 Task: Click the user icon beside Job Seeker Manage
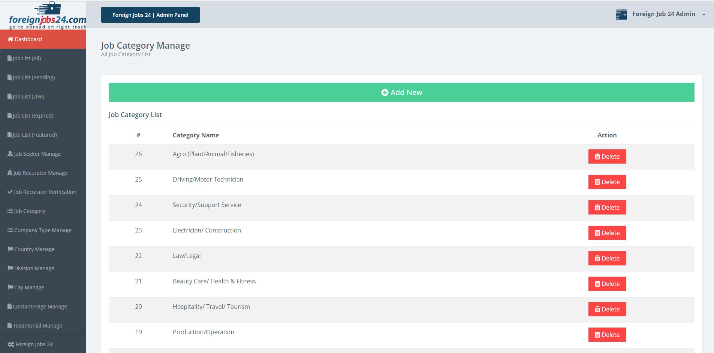tap(10, 153)
